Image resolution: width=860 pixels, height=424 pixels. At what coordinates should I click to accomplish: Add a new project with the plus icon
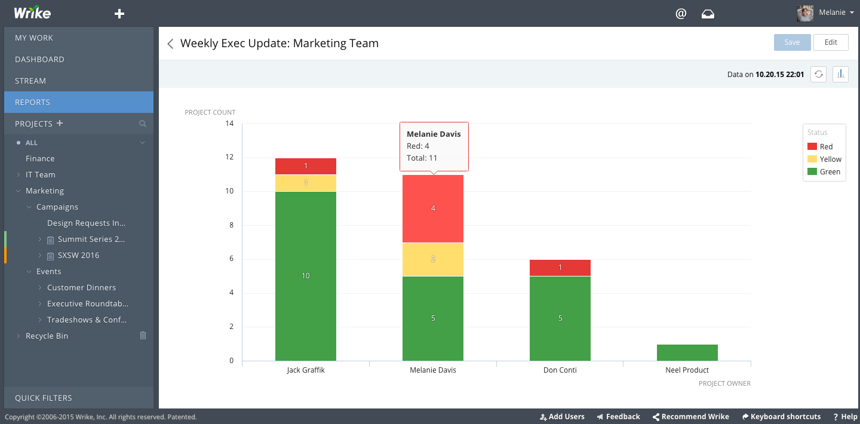[59, 124]
